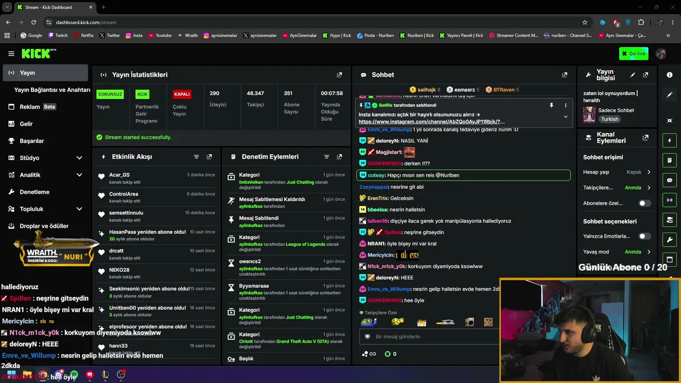Click the note page icon in right rail
Viewport: 681px width, 383px height.
click(x=670, y=160)
